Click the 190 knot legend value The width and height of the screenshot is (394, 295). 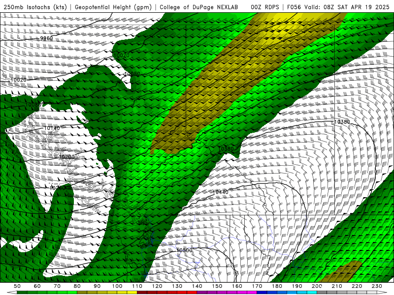coord(297,286)
